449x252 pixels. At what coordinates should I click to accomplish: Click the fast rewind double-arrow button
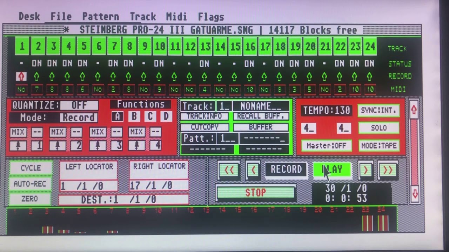tap(229, 170)
